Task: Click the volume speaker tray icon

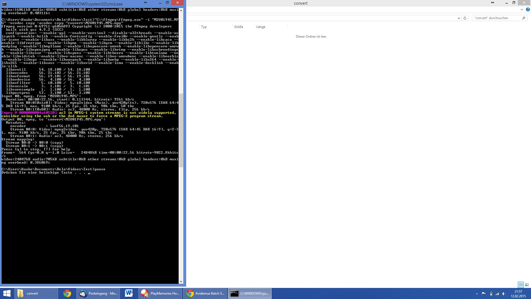Action: click(504, 294)
